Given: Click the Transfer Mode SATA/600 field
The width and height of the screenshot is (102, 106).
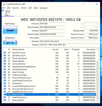Looking at the screenshot, I should point(52,34).
